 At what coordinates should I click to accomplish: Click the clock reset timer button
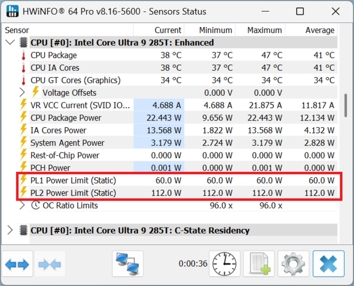coord(225,264)
